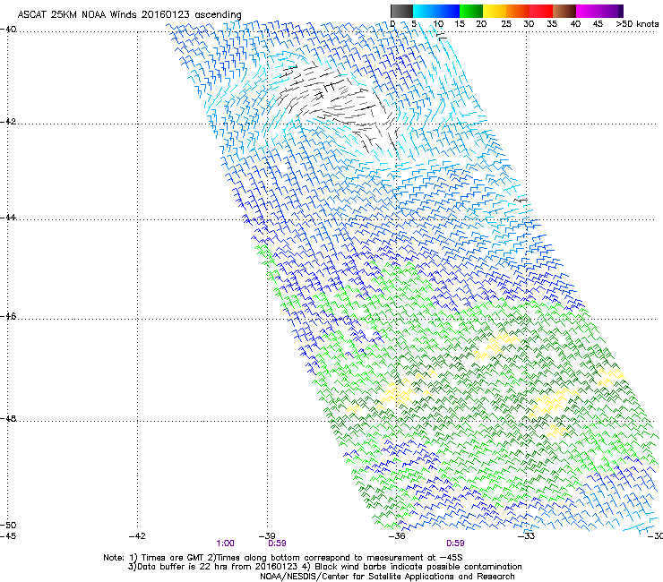
Task: Click the '>50 knots' legend label
Action: (637, 24)
